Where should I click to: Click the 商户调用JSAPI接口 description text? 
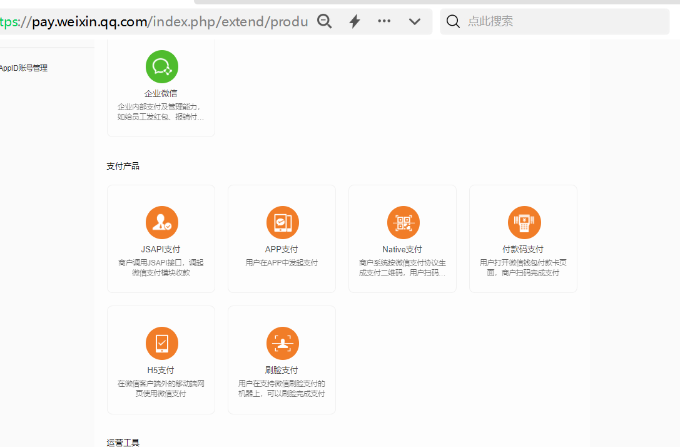[x=161, y=267]
